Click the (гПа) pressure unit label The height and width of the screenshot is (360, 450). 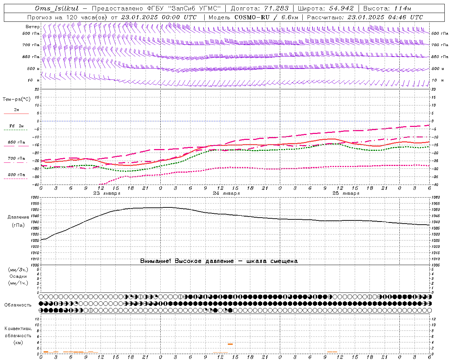pos(18,225)
